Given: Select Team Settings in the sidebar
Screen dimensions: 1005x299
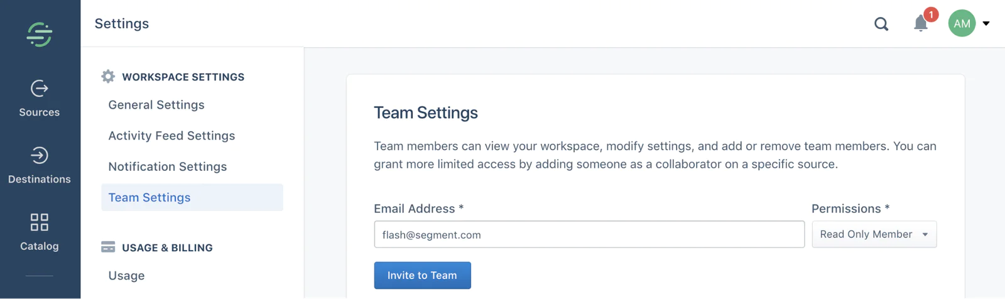Looking at the screenshot, I should pyautogui.click(x=149, y=197).
